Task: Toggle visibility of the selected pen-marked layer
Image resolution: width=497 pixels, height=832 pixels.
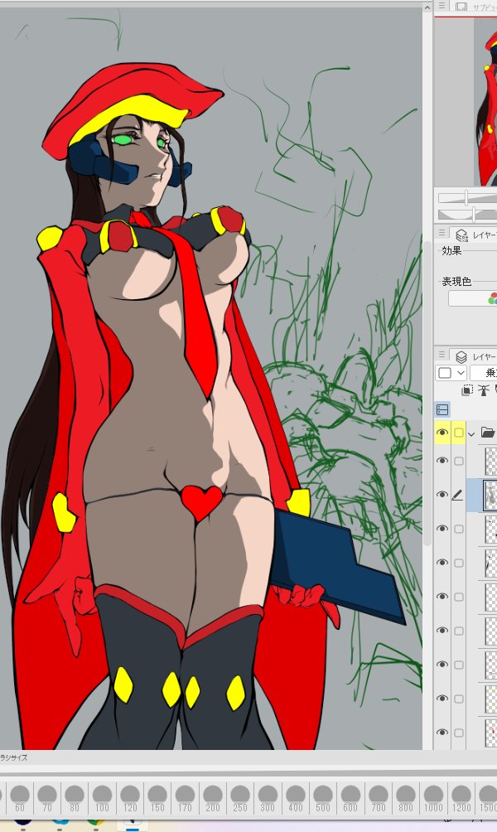Action: pos(442,495)
